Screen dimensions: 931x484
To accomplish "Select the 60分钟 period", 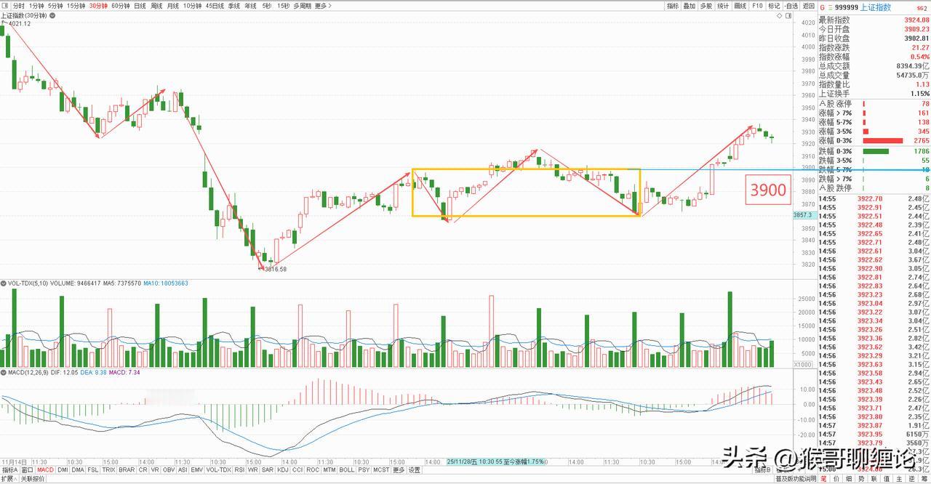I will point(121,6).
